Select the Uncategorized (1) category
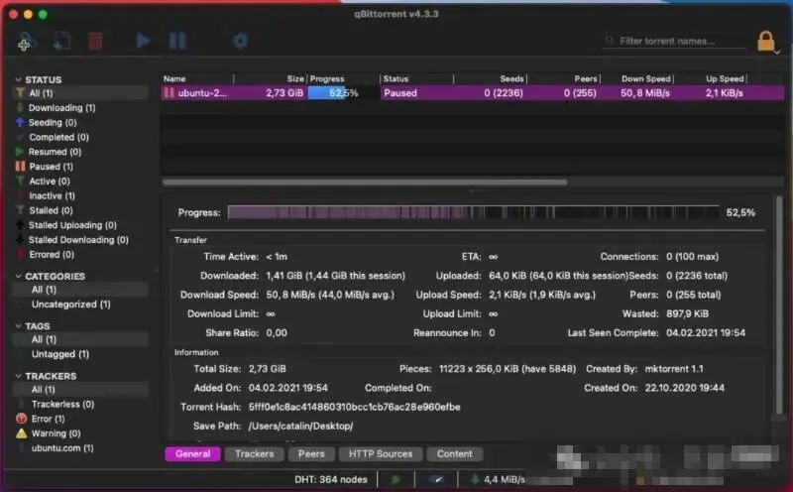The width and height of the screenshot is (793, 492). (81, 305)
